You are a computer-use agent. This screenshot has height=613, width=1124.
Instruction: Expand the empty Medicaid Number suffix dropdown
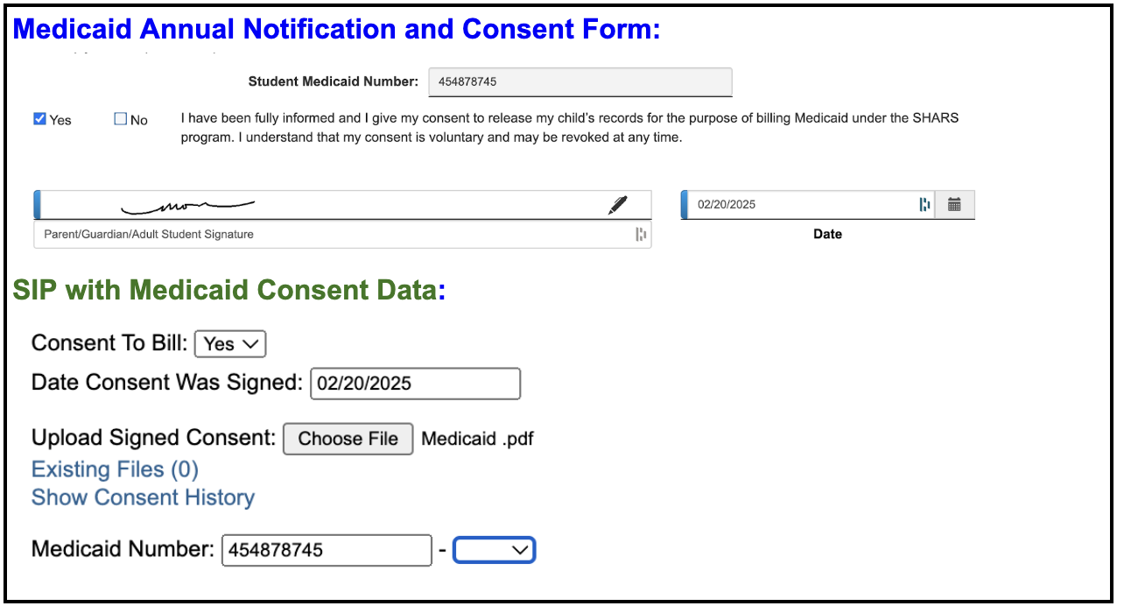pyautogui.click(x=494, y=550)
